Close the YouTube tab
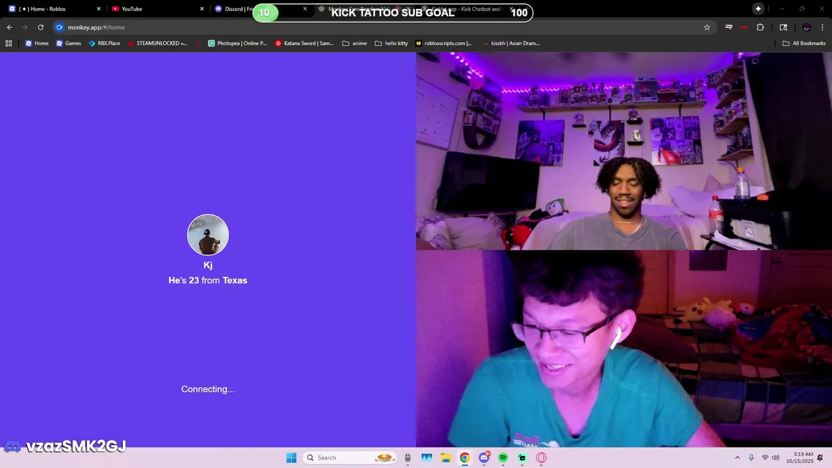Viewport: 832px width, 468px height. [201, 9]
